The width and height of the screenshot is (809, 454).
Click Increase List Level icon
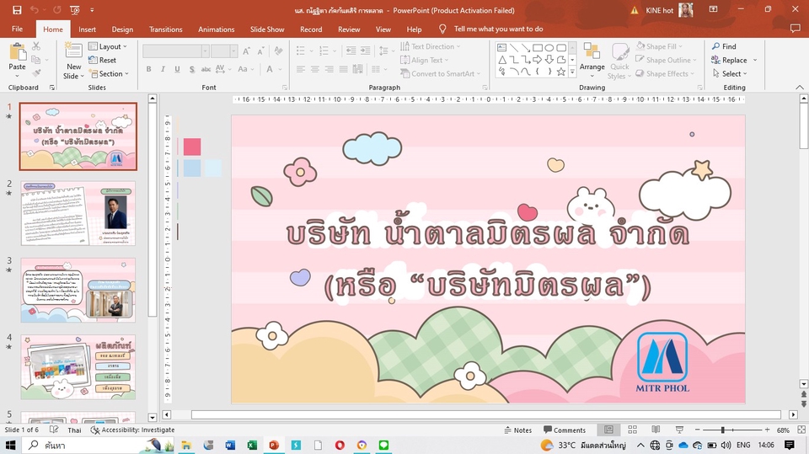pyautogui.click(x=365, y=51)
